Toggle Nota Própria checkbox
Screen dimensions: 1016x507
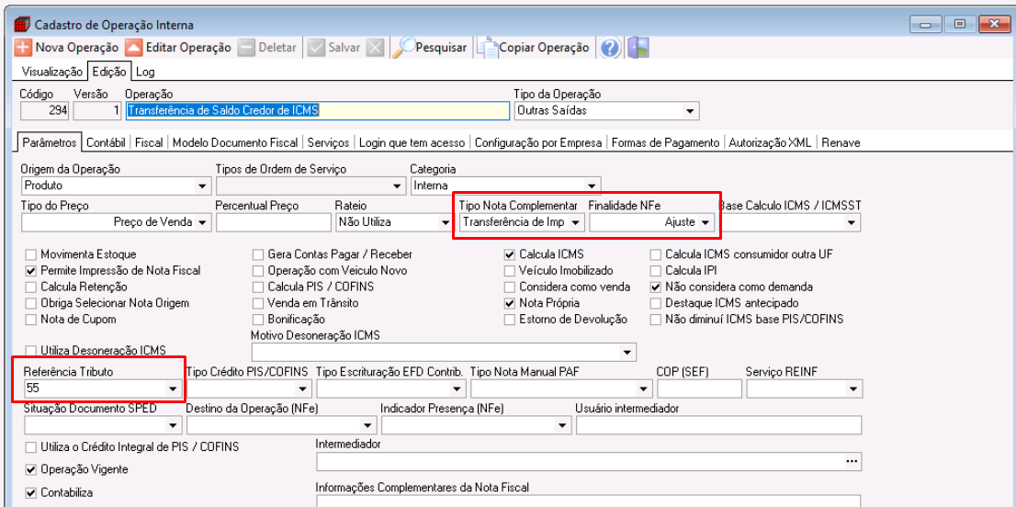(x=509, y=303)
